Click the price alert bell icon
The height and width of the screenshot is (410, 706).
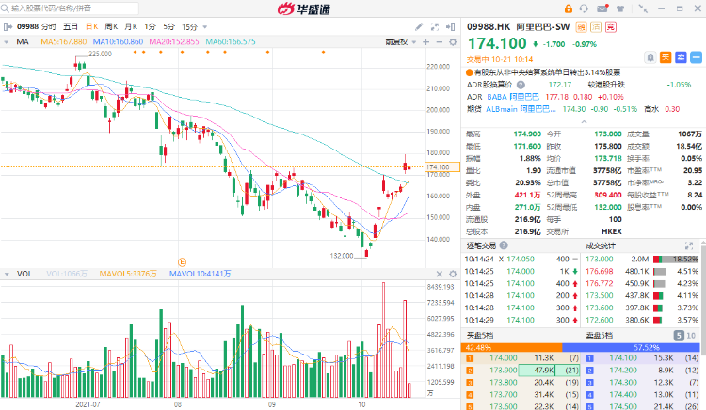point(650,57)
